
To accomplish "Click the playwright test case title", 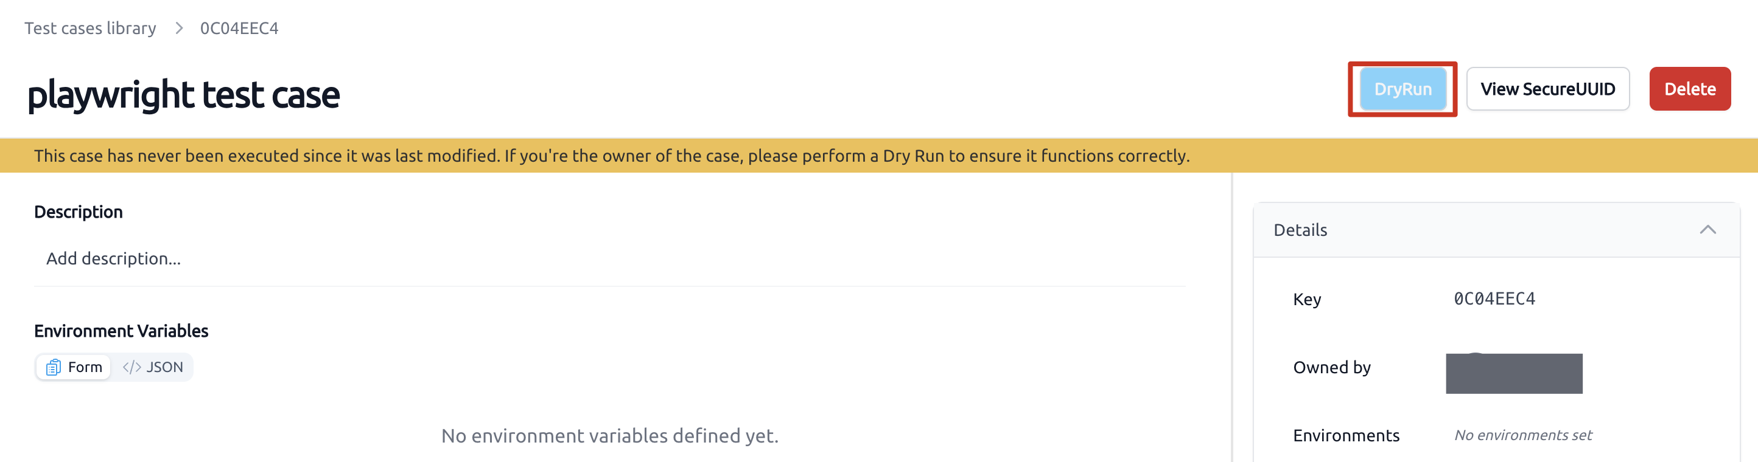I will click(x=183, y=94).
